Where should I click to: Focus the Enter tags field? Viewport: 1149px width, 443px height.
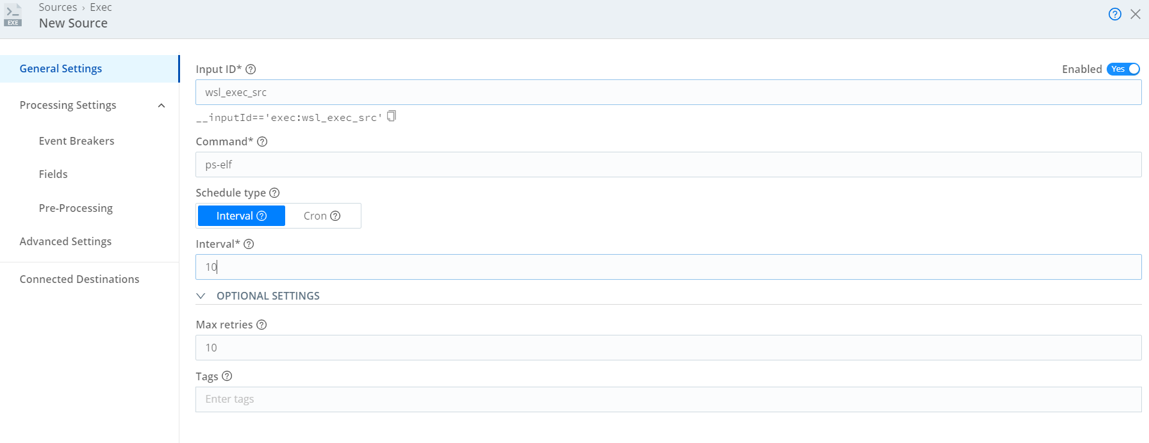point(668,399)
